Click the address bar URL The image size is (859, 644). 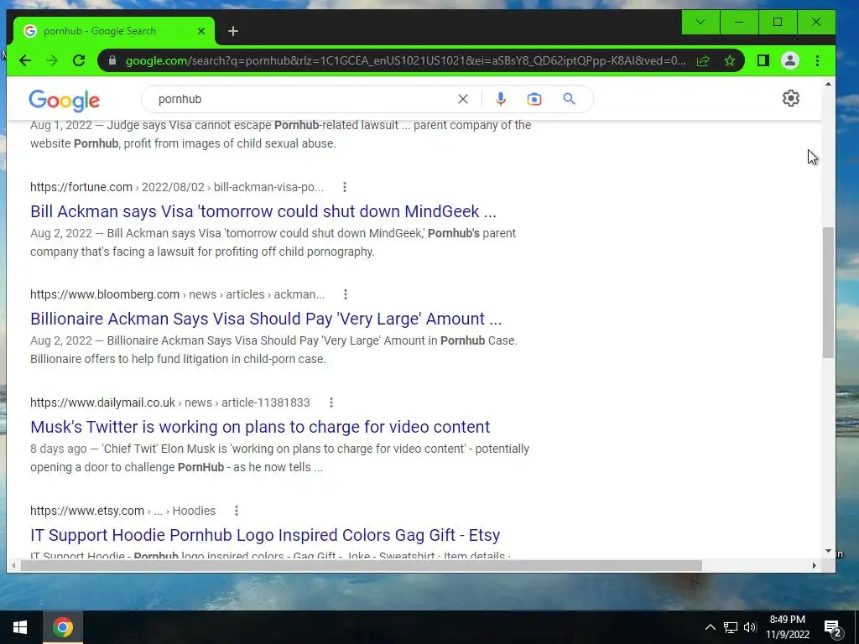click(405, 60)
